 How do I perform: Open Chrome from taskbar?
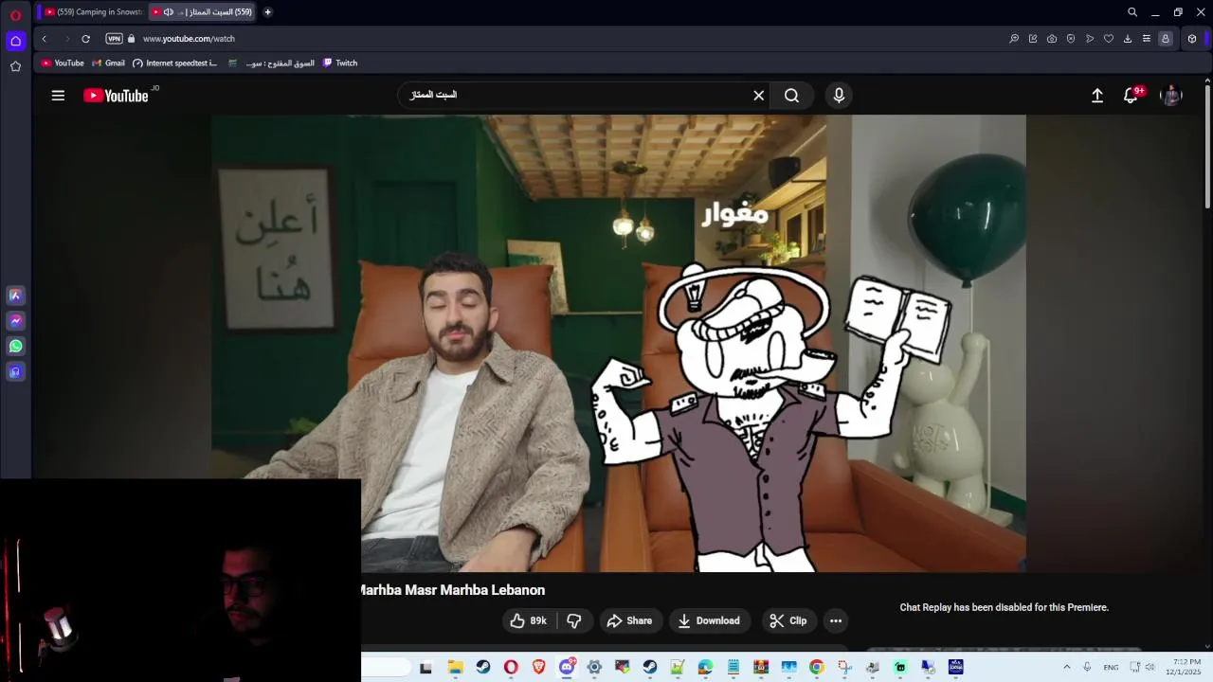817,667
